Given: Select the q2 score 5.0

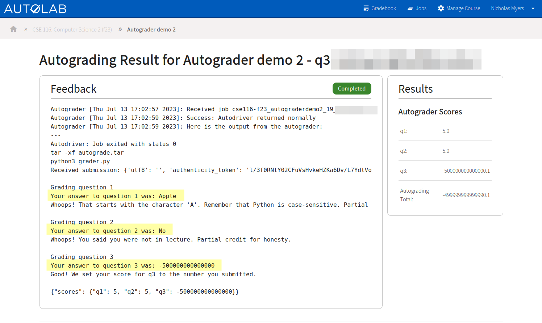Looking at the screenshot, I should pyautogui.click(x=446, y=151).
